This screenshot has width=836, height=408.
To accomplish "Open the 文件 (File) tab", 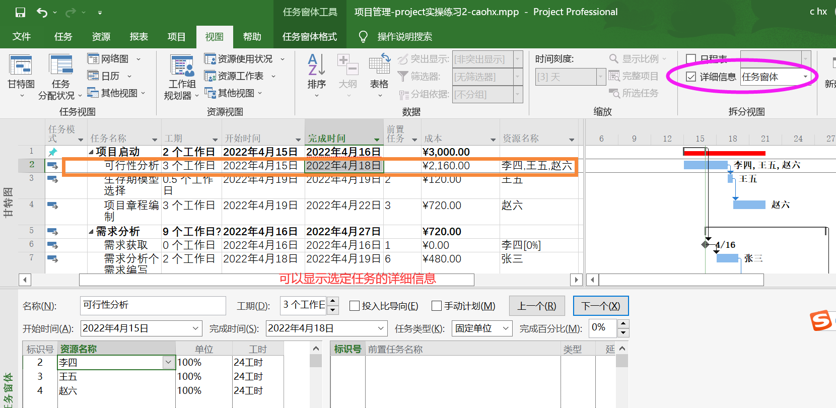I will coord(22,36).
